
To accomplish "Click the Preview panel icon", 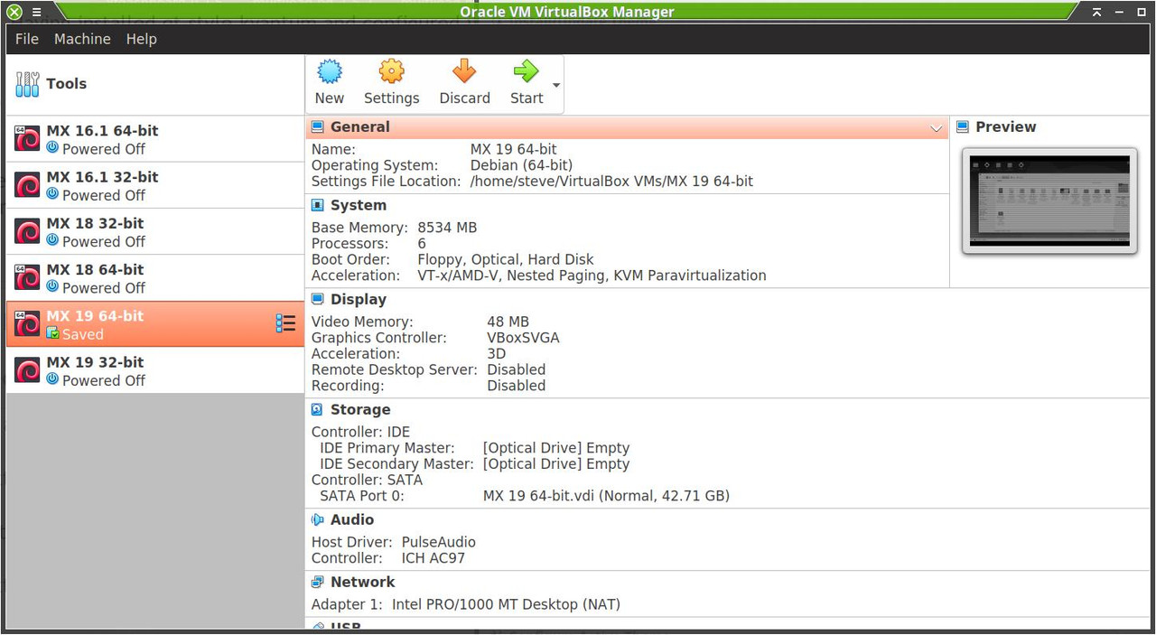I will [x=963, y=127].
